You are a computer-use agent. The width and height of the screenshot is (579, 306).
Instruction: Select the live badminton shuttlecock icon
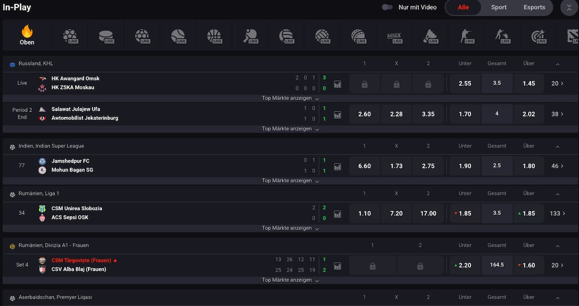pos(430,36)
